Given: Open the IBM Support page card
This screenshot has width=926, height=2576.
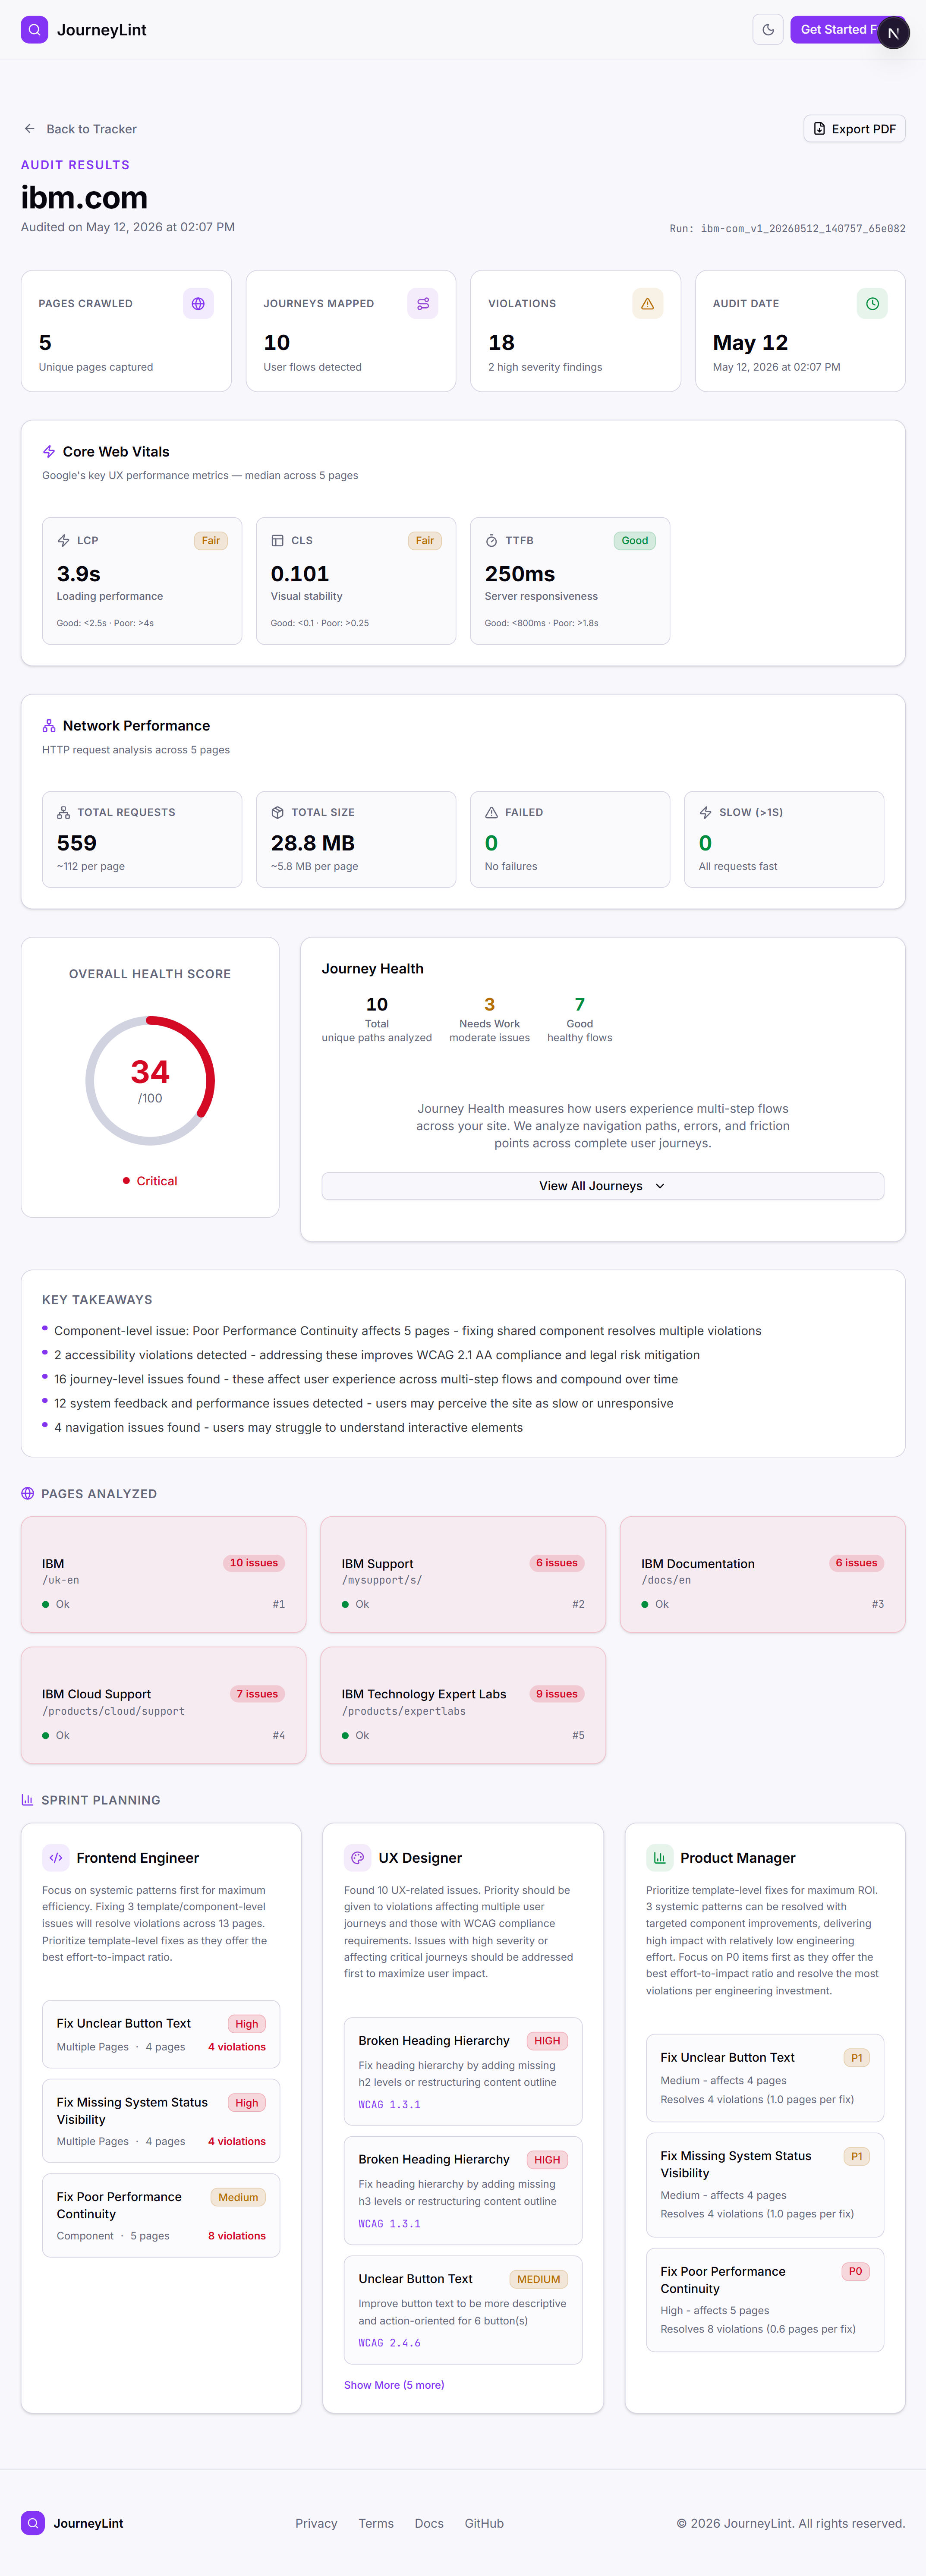Looking at the screenshot, I should pos(463,1575).
